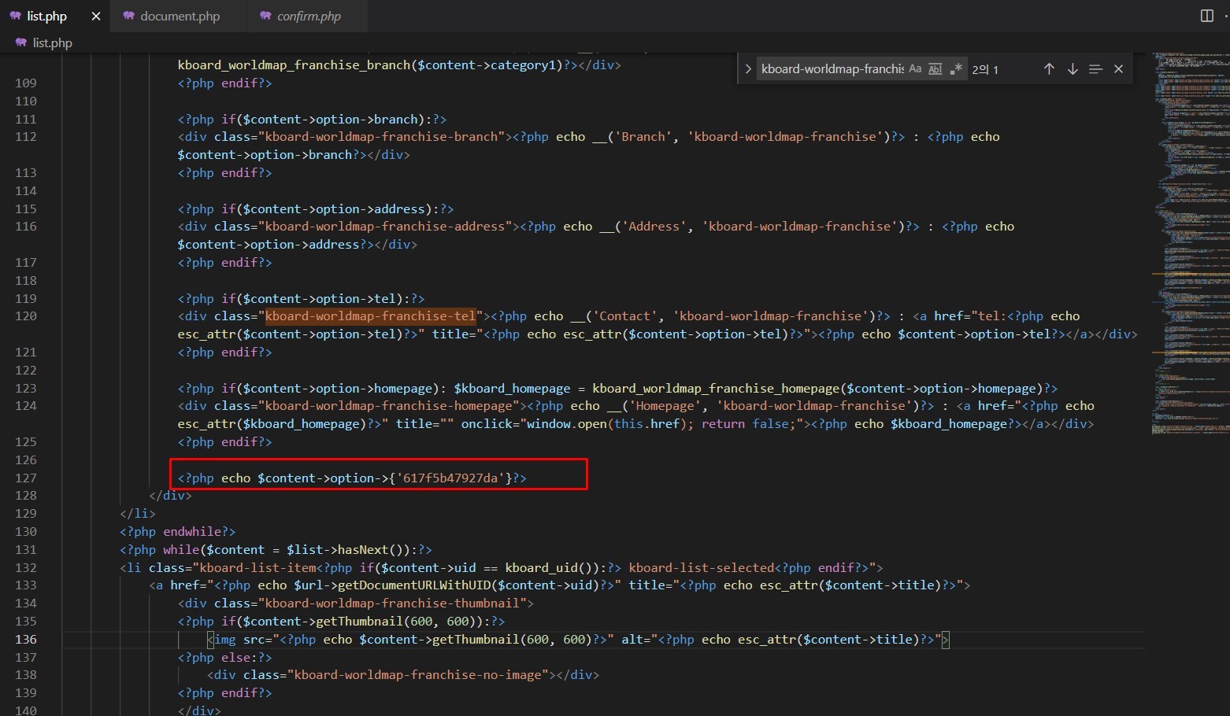
Task: Toggle Match Whole Word in find box
Action: pyautogui.click(x=935, y=69)
